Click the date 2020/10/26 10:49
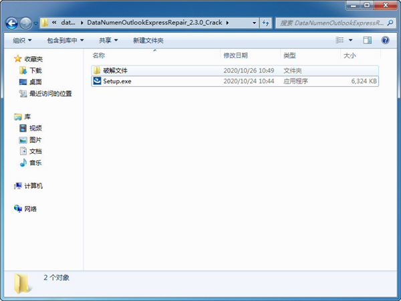The width and height of the screenshot is (401, 301). point(249,70)
